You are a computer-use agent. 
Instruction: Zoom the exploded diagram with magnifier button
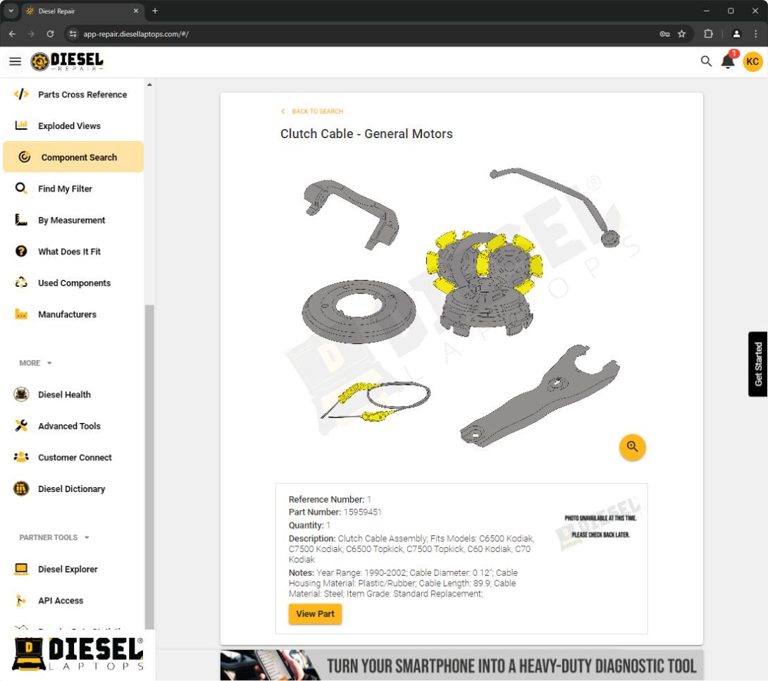click(632, 447)
